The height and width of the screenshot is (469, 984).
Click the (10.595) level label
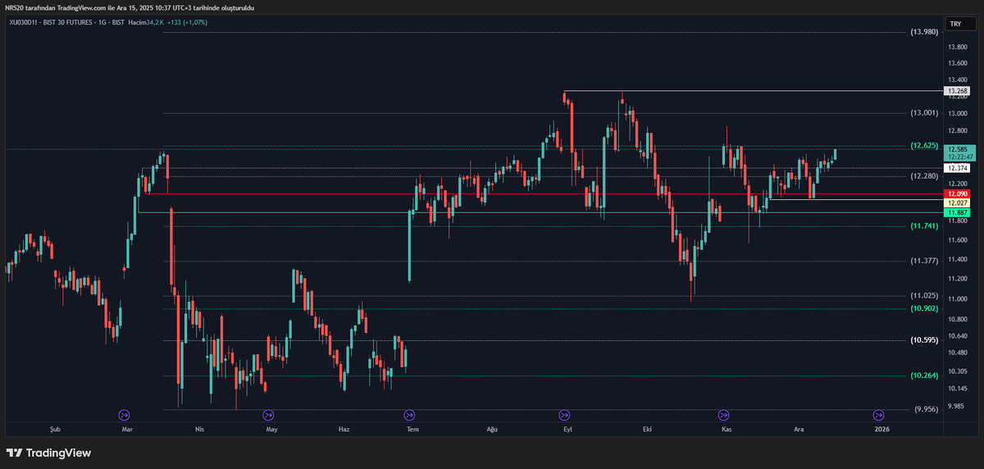[924, 339]
